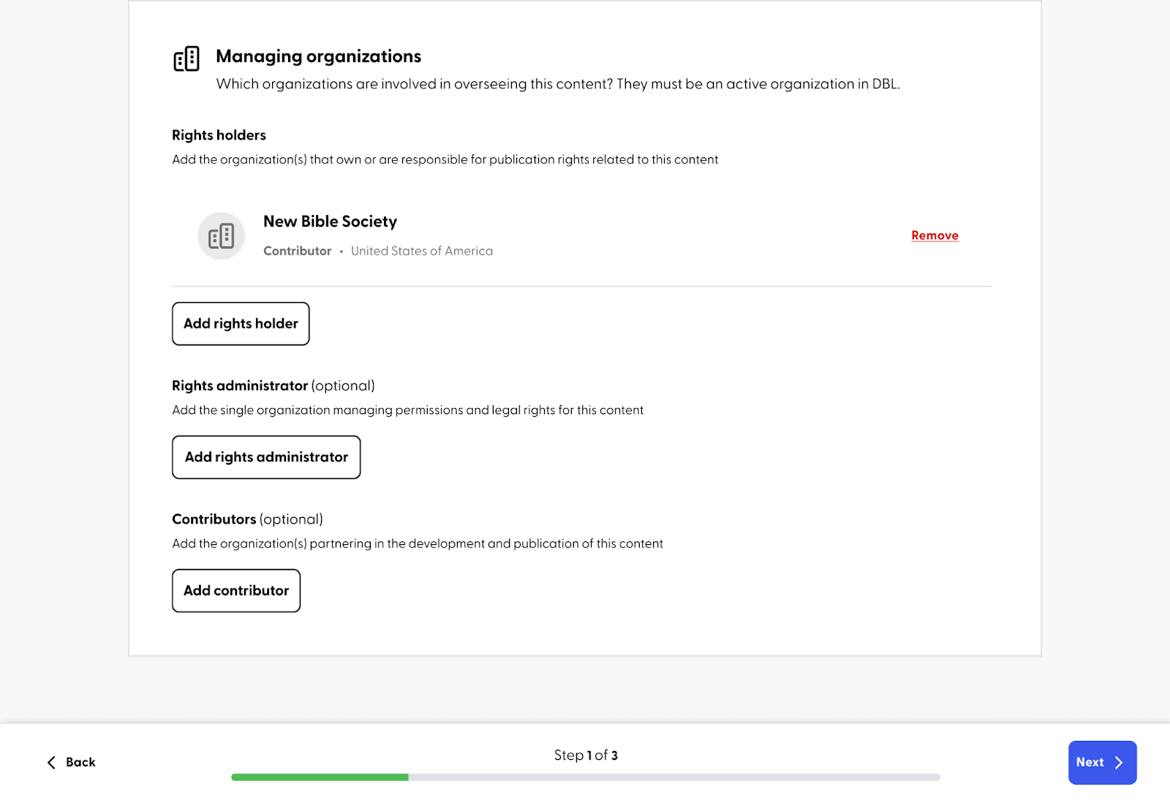Click the step progress bar
The image size is (1170, 803).
point(586,777)
